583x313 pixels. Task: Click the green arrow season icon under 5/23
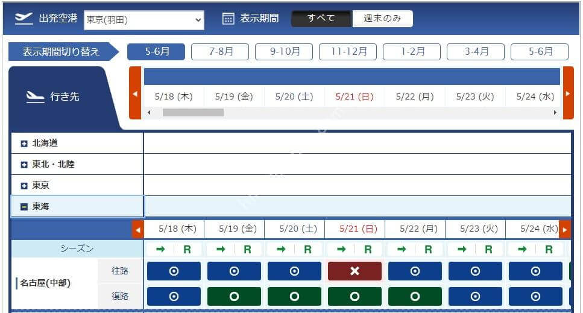tap(462, 249)
